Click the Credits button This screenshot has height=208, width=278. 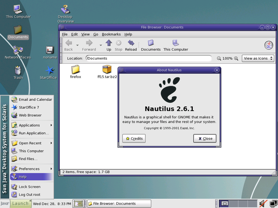coord(134,139)
